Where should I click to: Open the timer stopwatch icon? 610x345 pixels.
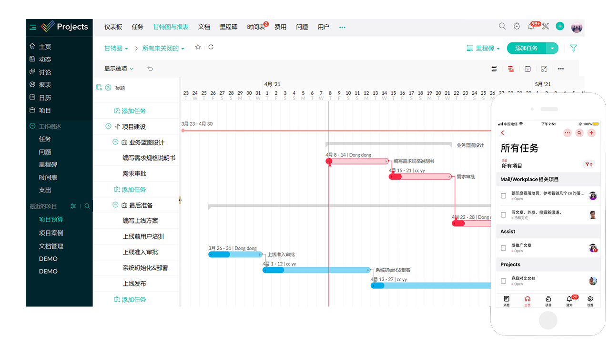[x=517, y=26]
